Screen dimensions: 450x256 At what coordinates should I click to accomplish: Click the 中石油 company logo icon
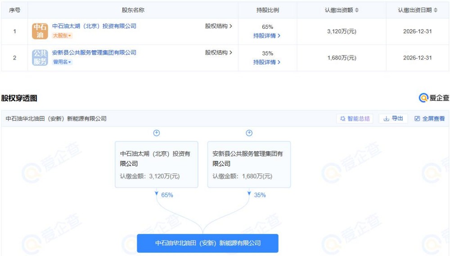click(x=40, y=31)
